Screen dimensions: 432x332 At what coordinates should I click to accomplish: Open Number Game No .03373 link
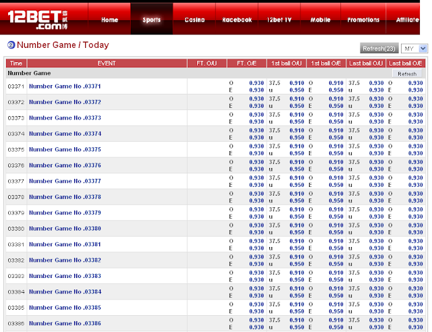(65, 118)
